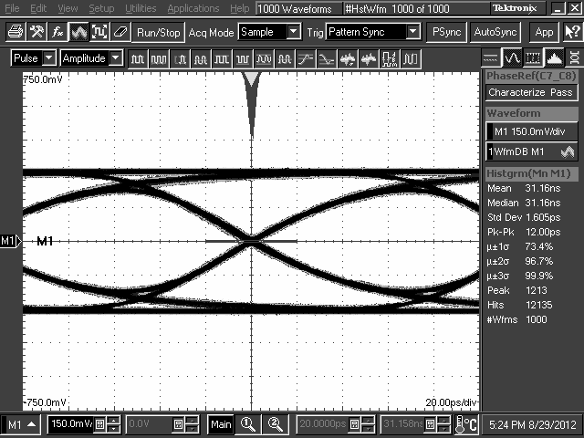The image size is (584, 438).
Task: Click the Std Dev 1.605ps value
Action: [x=543, y=217]
